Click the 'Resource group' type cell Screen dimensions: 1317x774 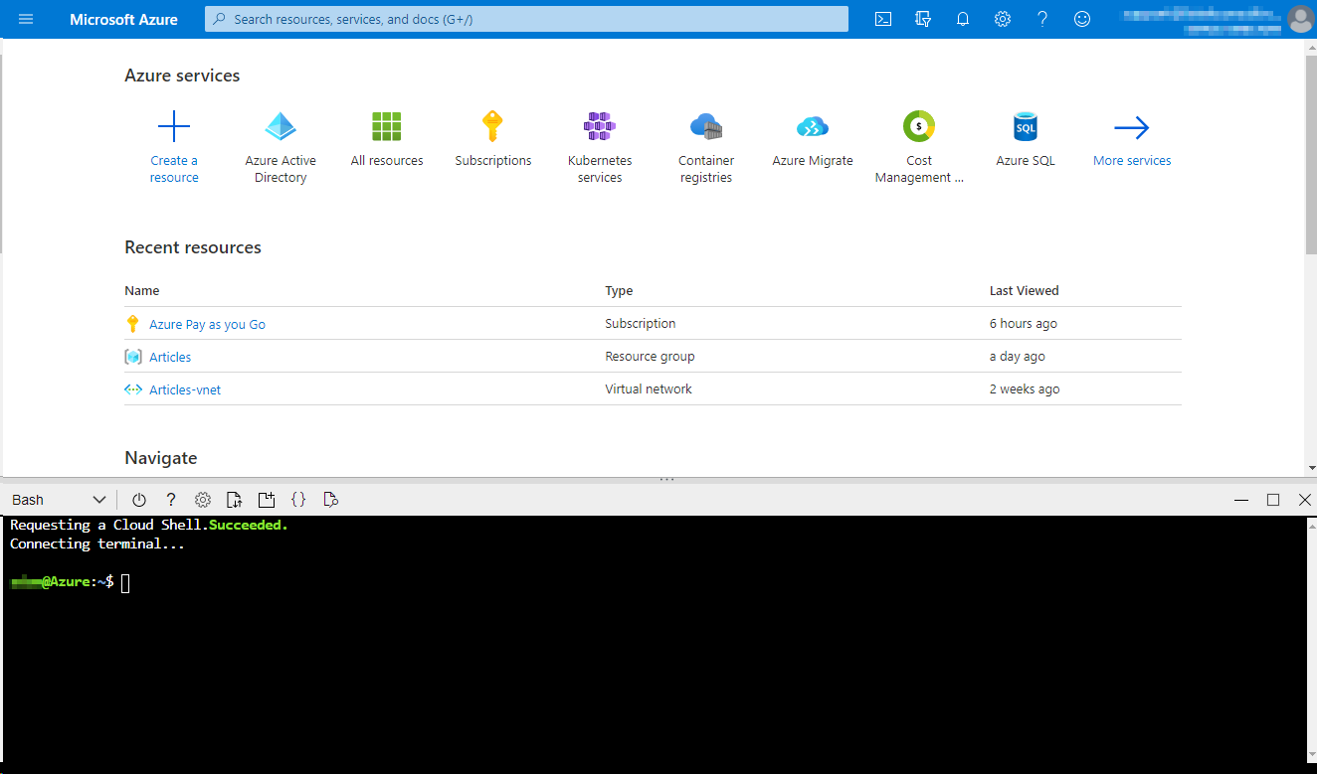tap(650, 357)
